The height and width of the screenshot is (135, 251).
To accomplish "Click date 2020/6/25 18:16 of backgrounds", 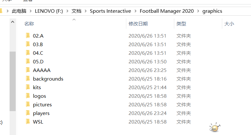I will coord(147,79).
